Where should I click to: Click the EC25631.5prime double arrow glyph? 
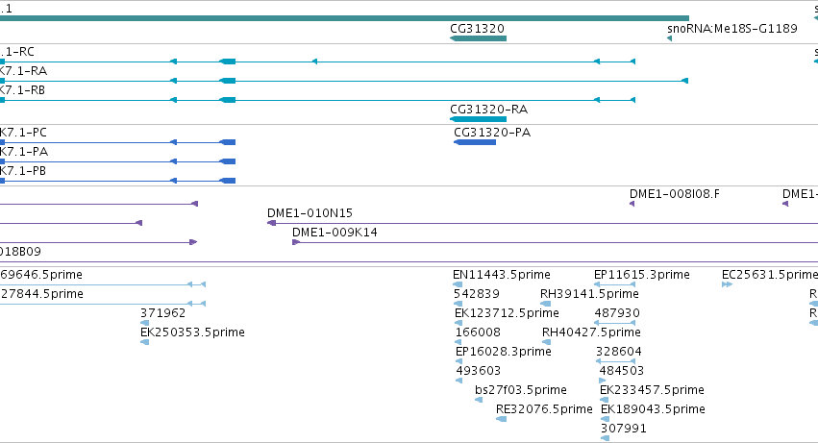click(x=728, y=284)
